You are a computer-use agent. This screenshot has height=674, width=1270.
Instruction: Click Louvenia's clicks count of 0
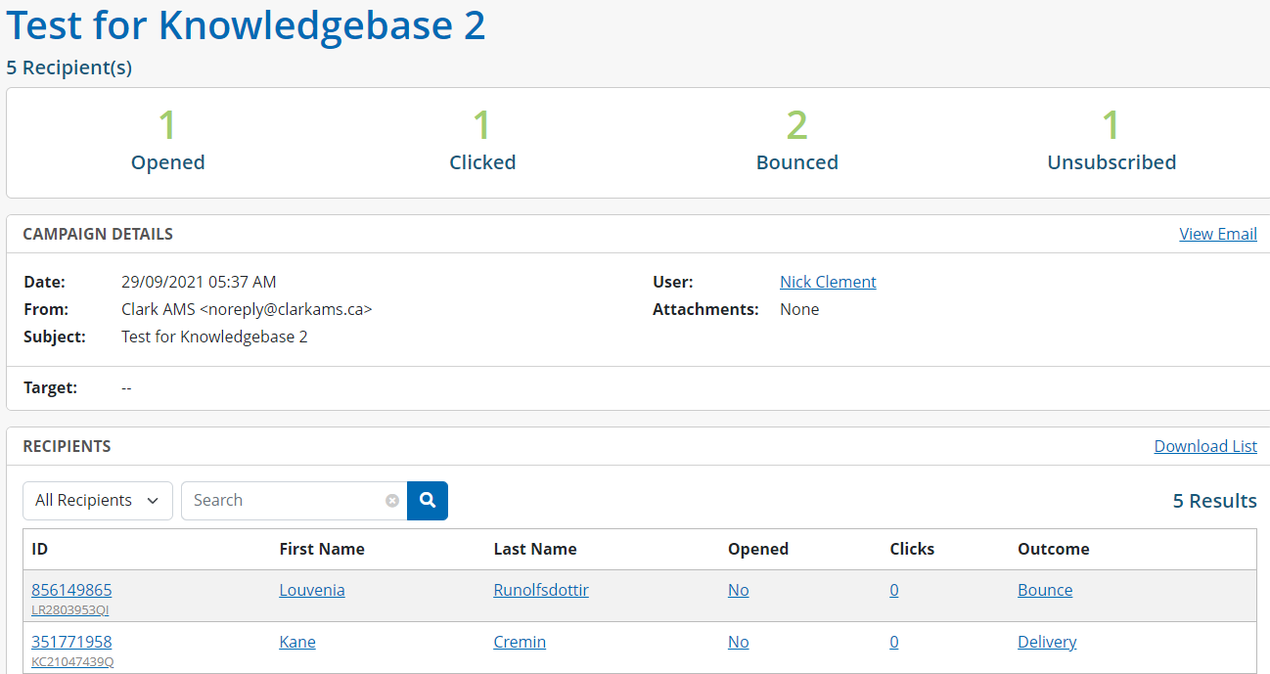pyautogui.click(x=894, y=590)
